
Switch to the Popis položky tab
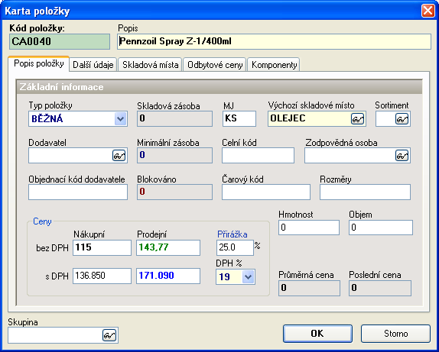coord(39,63)
